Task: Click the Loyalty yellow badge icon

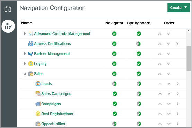Action: pos(31,63)
